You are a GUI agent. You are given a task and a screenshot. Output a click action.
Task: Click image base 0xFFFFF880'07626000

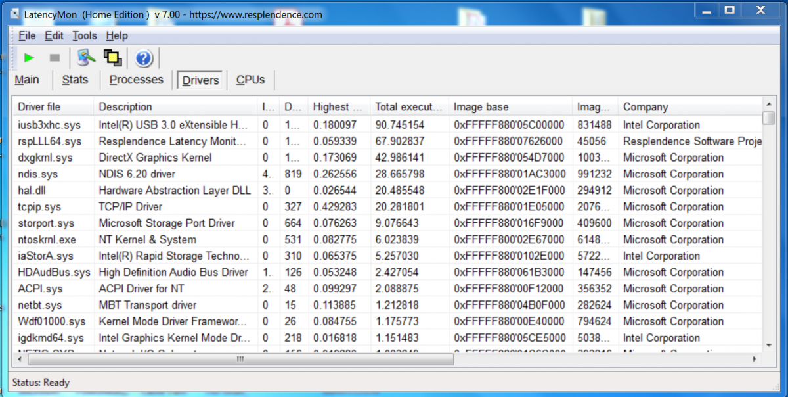tap(508, 141)
